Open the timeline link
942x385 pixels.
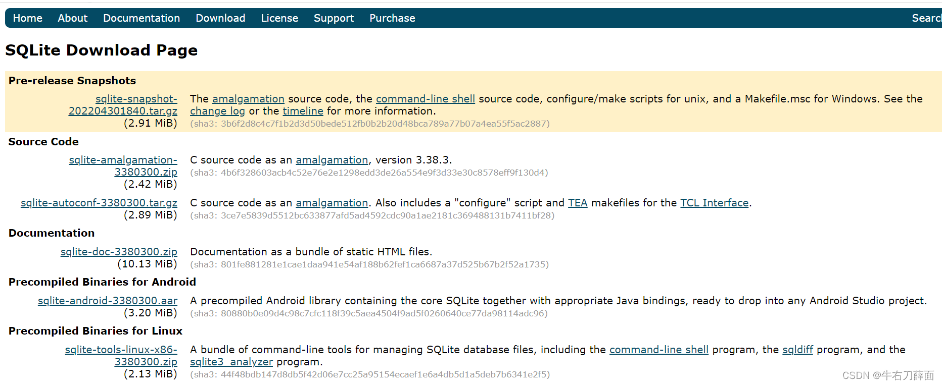[303, 111]
